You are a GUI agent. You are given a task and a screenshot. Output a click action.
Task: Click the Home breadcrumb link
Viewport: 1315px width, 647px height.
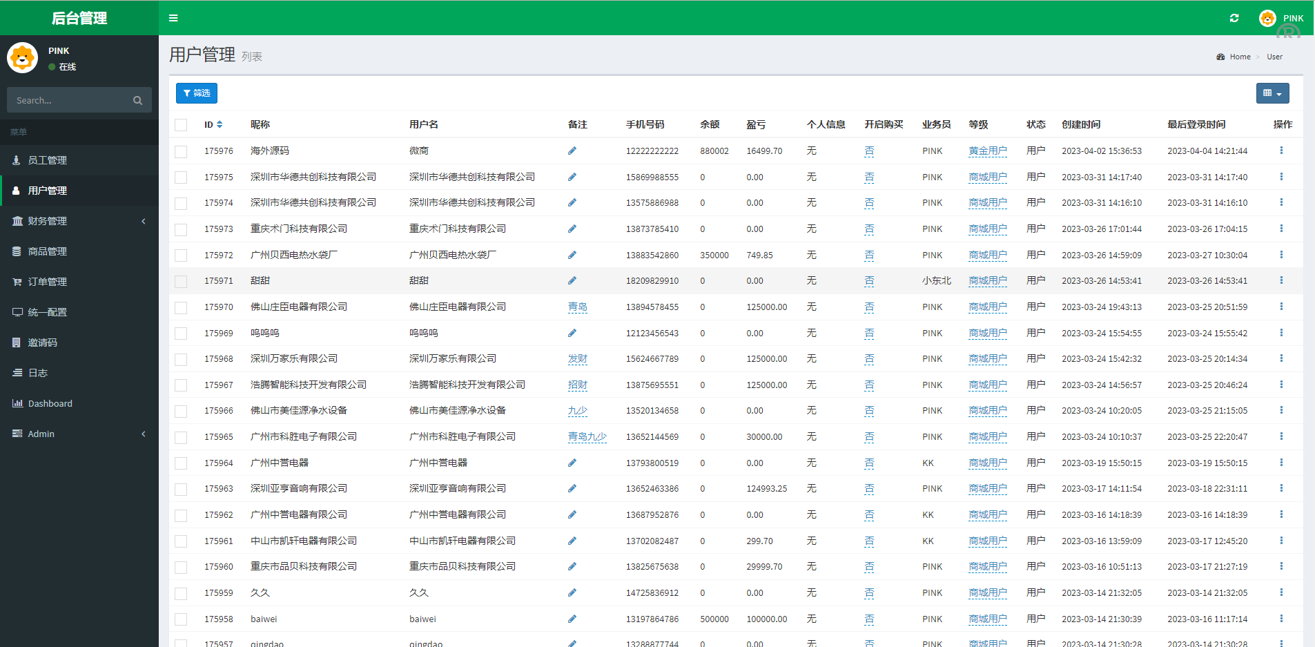tap(1239, 57)
